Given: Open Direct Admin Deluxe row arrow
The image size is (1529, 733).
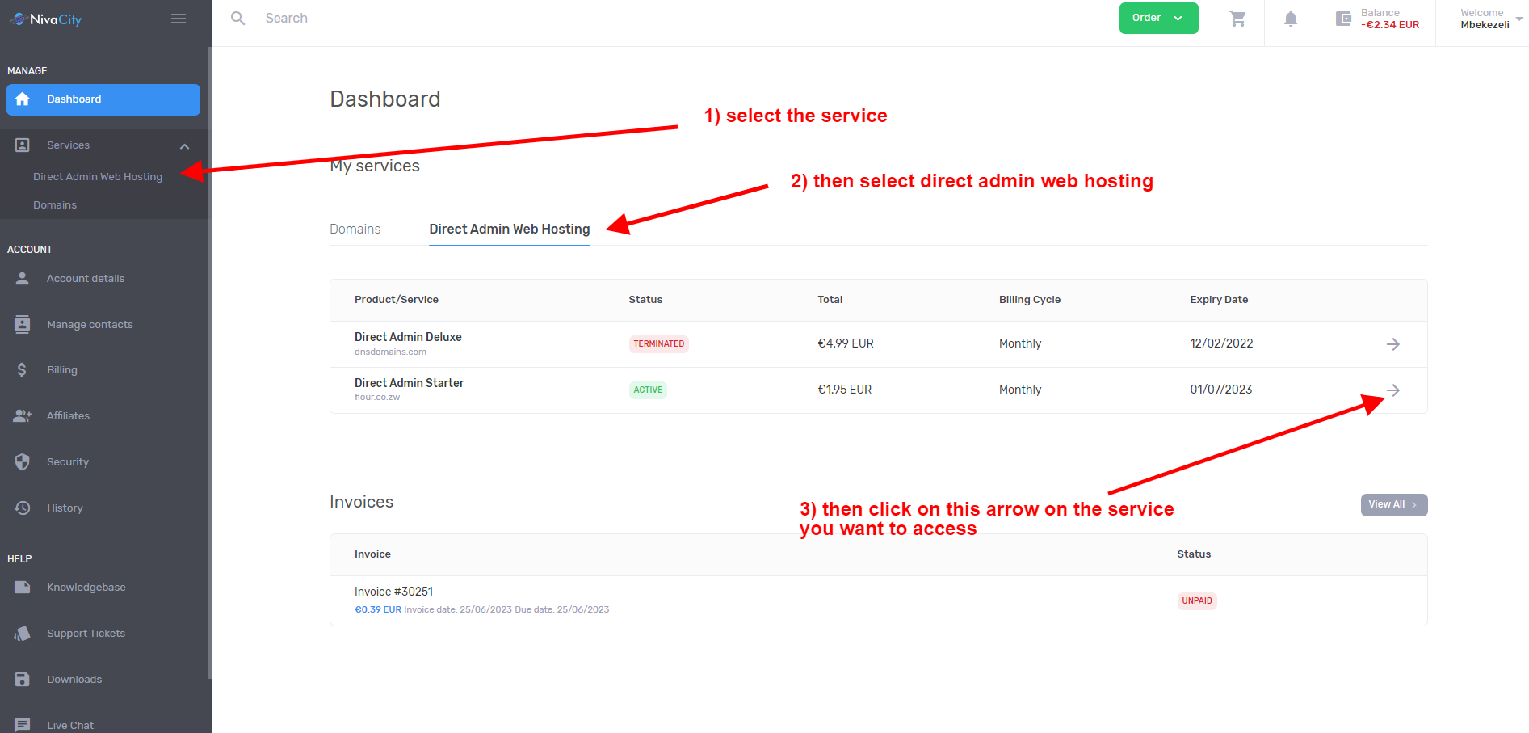Looking at the screenshot, I should point(1393,344).
